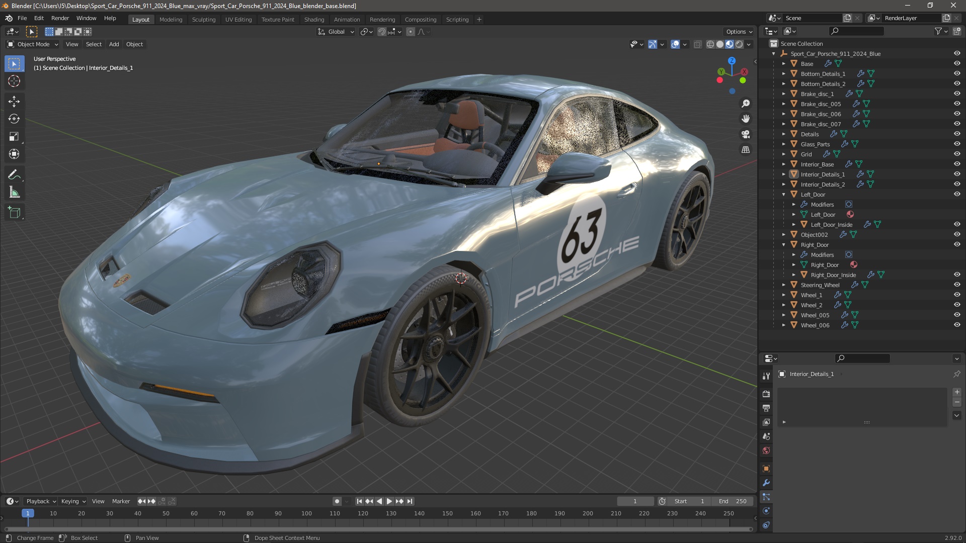
Task: Select the Add Cube tool
Action: pos(14,213)
